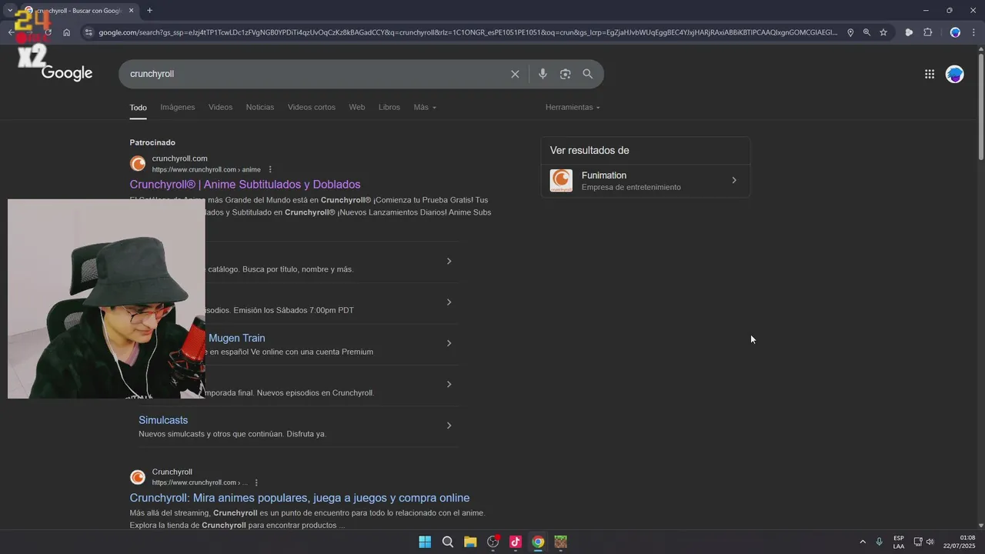Click the Chrome icon in the taskbar

click(x=538, y=542)
